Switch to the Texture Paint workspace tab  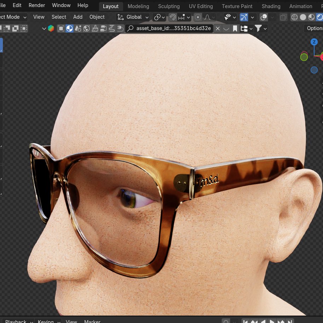tap(237, 6)
